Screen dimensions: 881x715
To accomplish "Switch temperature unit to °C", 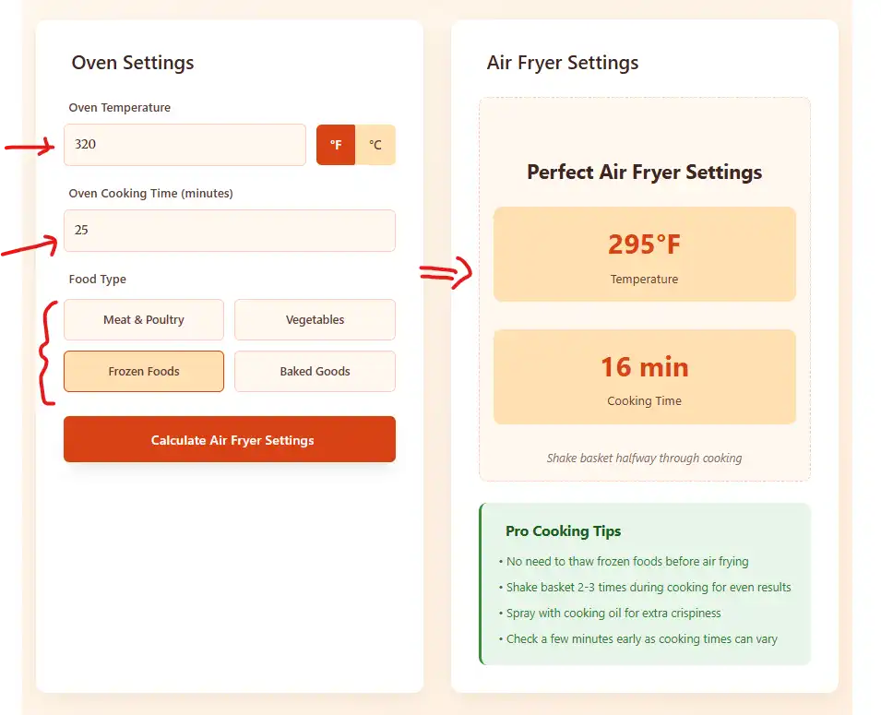I will [x=375, y=145].
